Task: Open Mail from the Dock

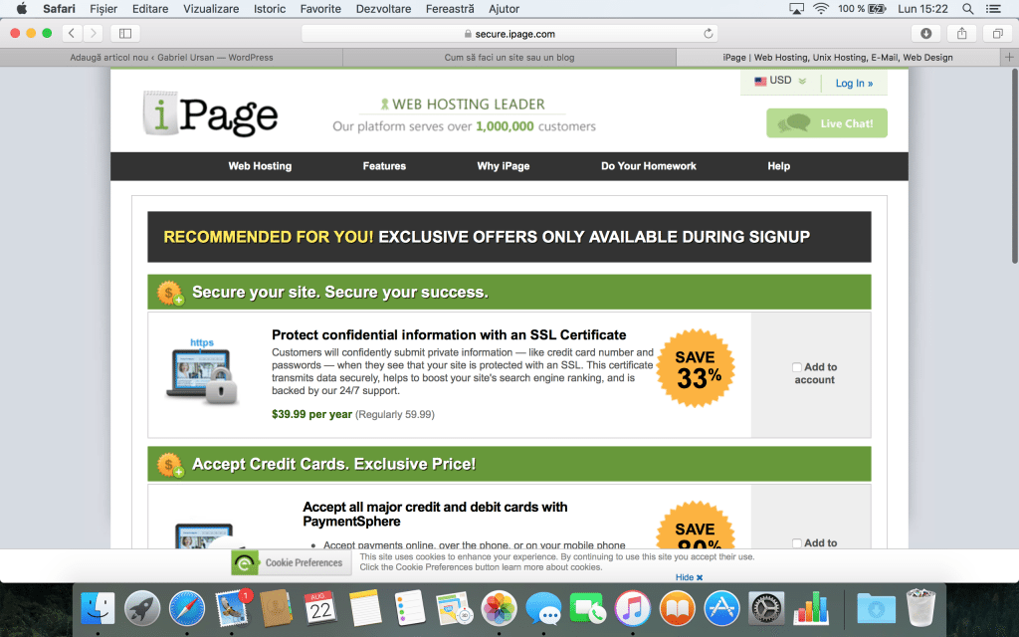Action: [x=232, y=609]
